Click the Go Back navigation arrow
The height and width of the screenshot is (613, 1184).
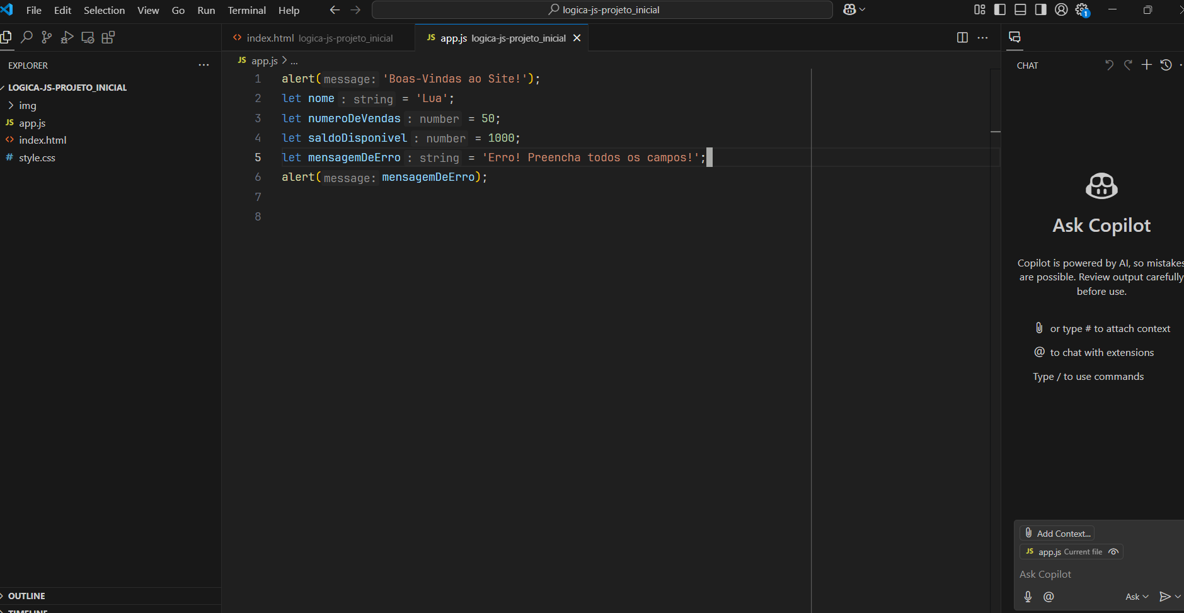(335, 10)
